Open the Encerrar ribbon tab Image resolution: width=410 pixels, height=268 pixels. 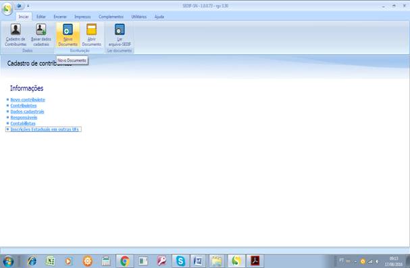[60, 16]
